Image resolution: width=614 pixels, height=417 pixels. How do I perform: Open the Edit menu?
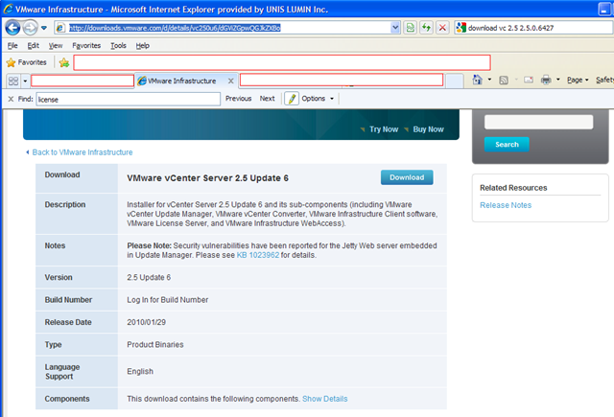(33, 46)
